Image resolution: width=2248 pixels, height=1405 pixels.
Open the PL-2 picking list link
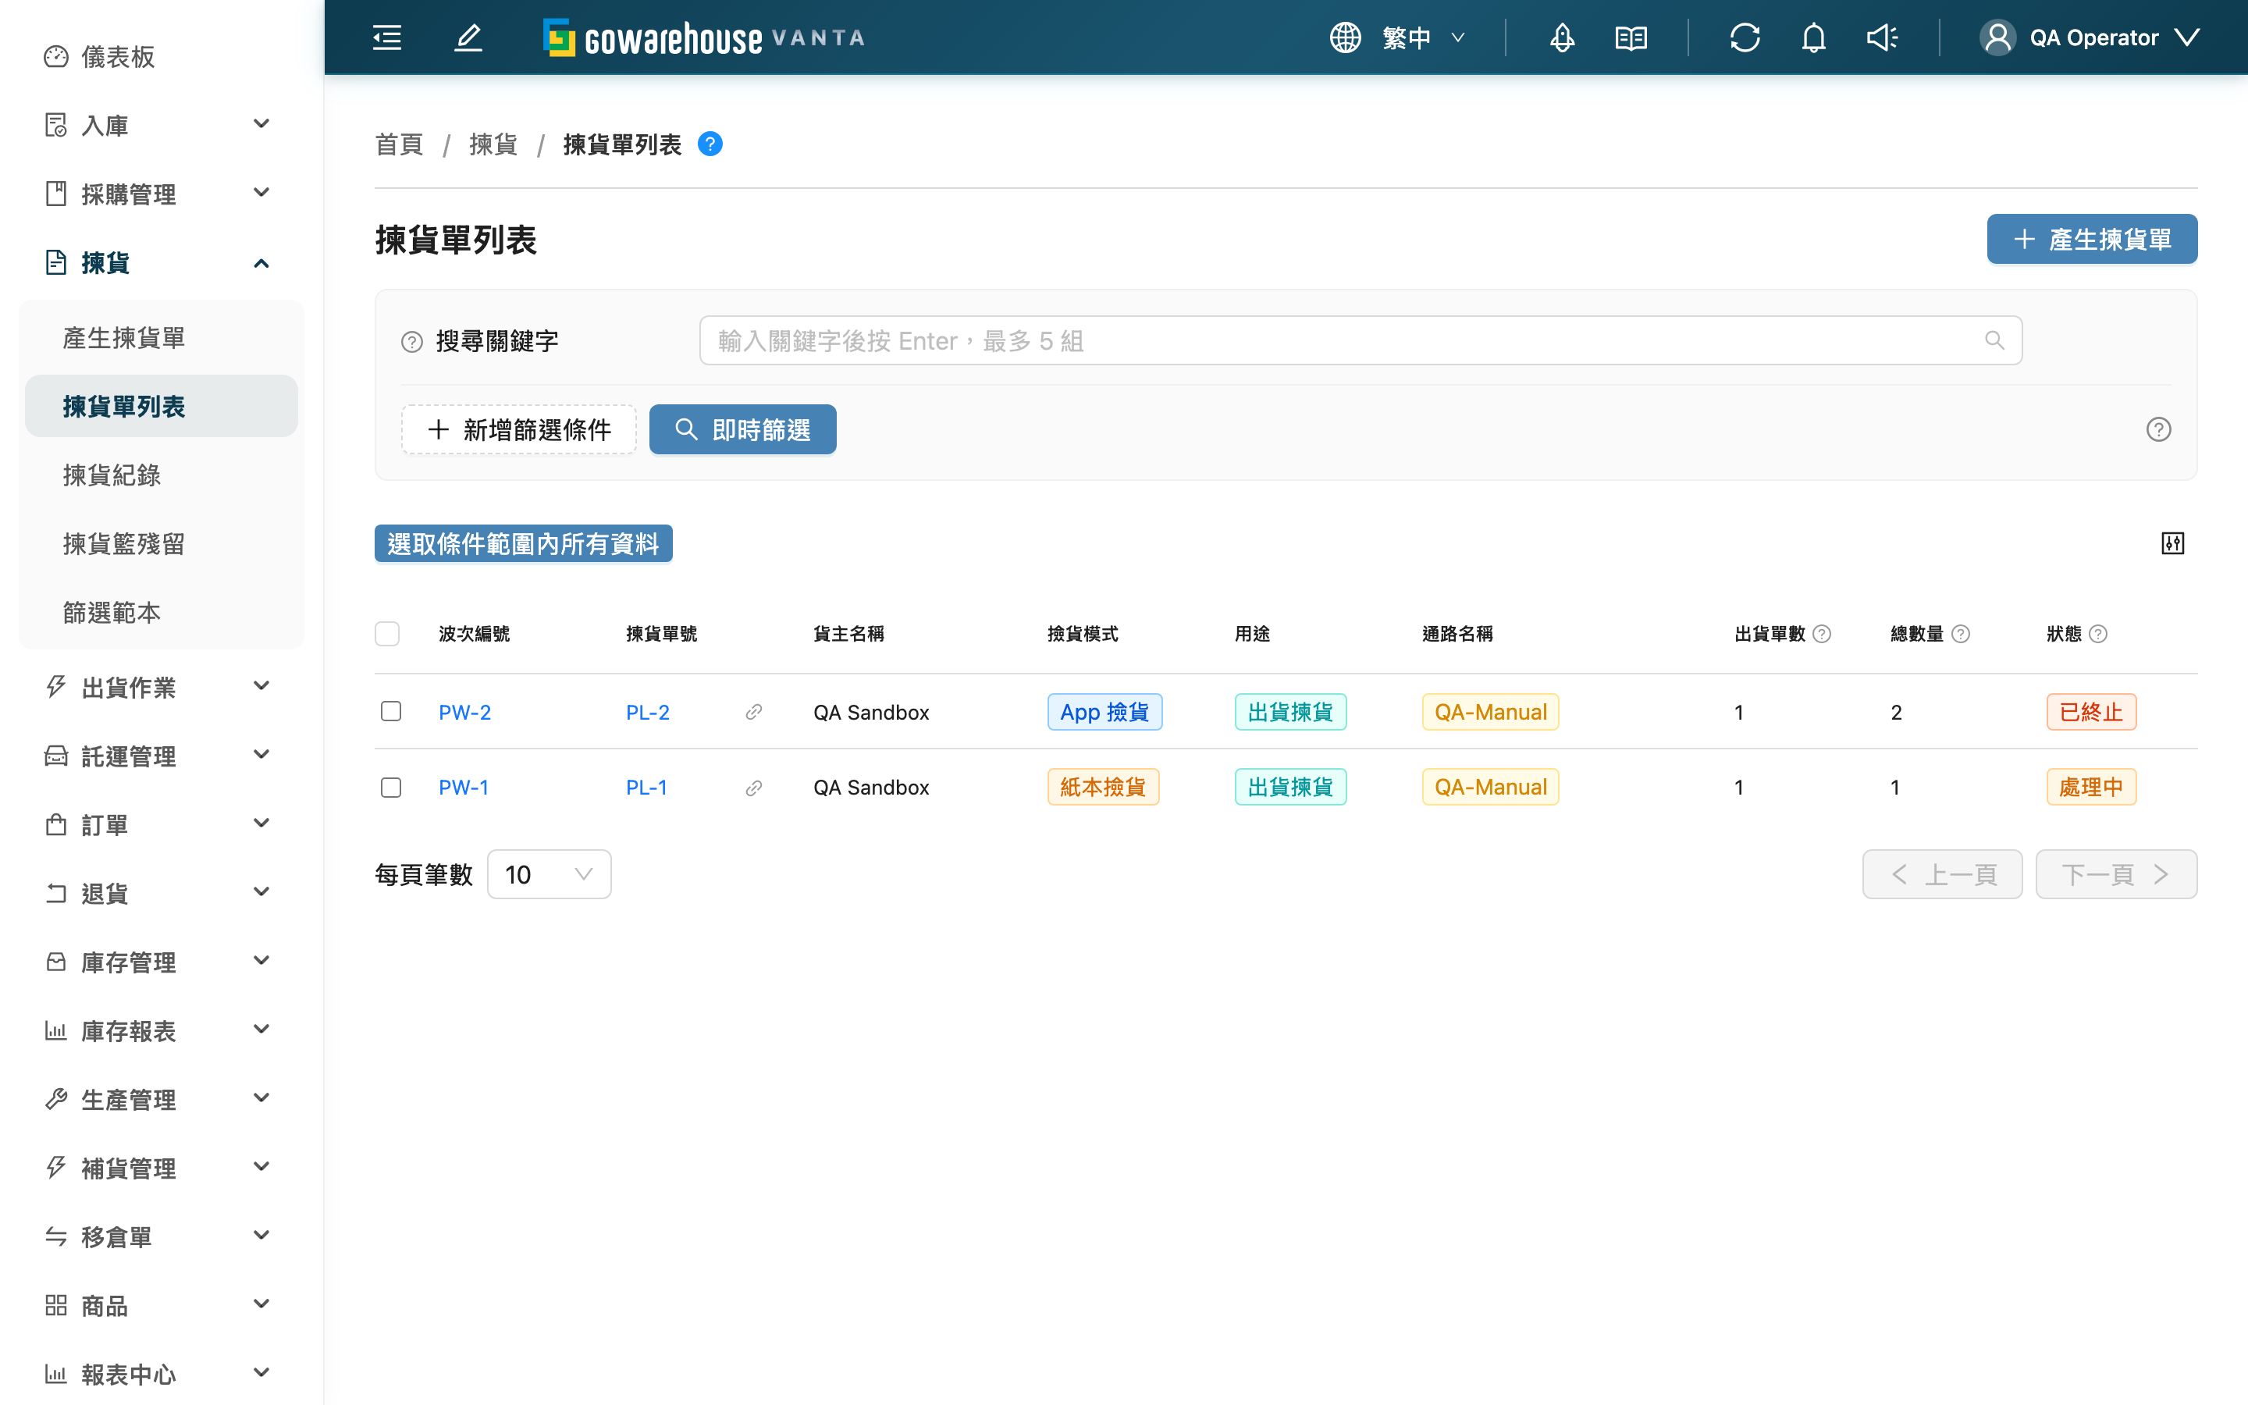tap(647, 712)
